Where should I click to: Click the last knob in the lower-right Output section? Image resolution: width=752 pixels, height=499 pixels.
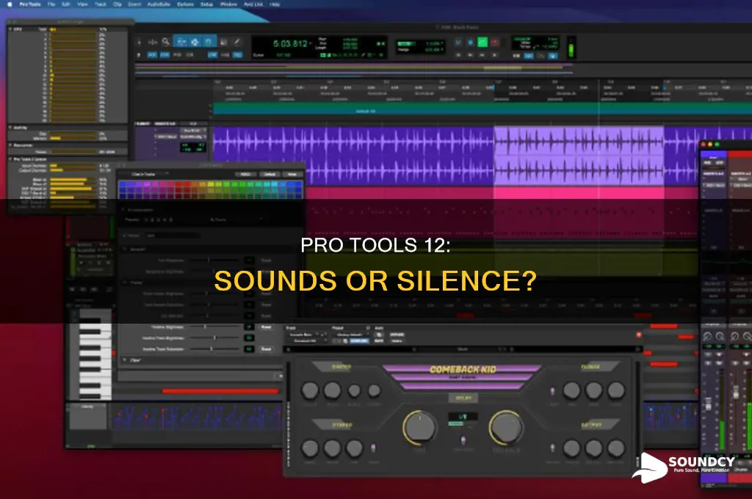[616, 448]
